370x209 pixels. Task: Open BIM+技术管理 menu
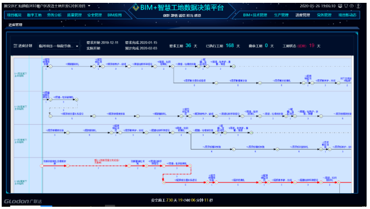[x=255, y=15]
